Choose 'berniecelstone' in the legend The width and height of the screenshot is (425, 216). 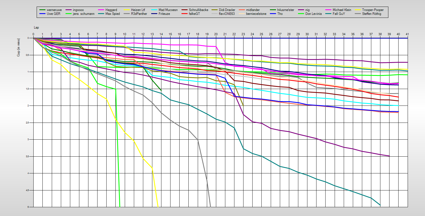point(256,14)
